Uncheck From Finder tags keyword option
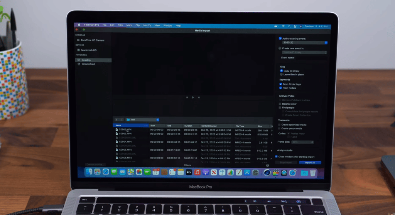Image resolution: width=395 pixels, height=215 pixels. [x=281, y=84]
